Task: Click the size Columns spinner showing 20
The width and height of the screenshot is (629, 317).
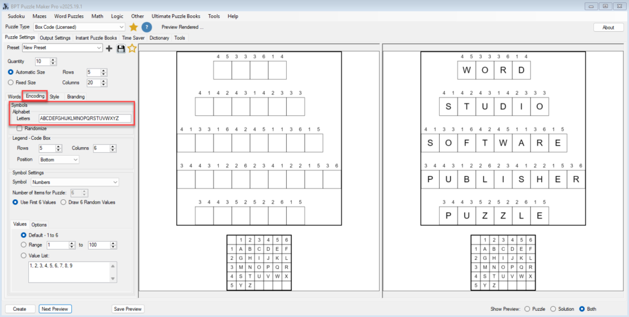Action: 104,83
